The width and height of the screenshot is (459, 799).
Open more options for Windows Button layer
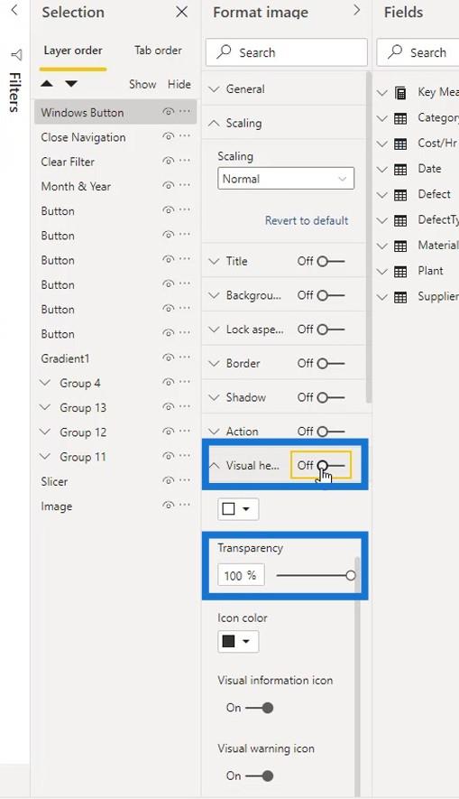coord(185,112)
